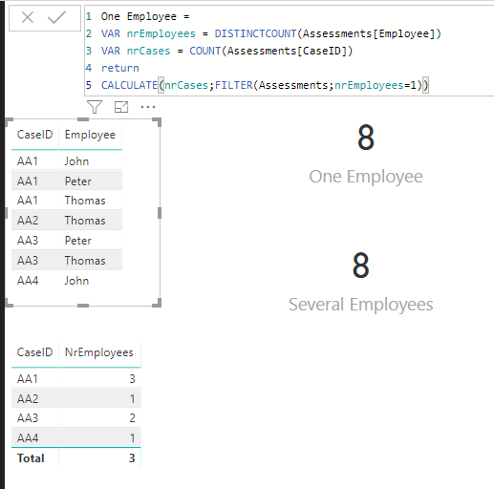Click NrEmployees value 2 for AA3

(132, 418)
